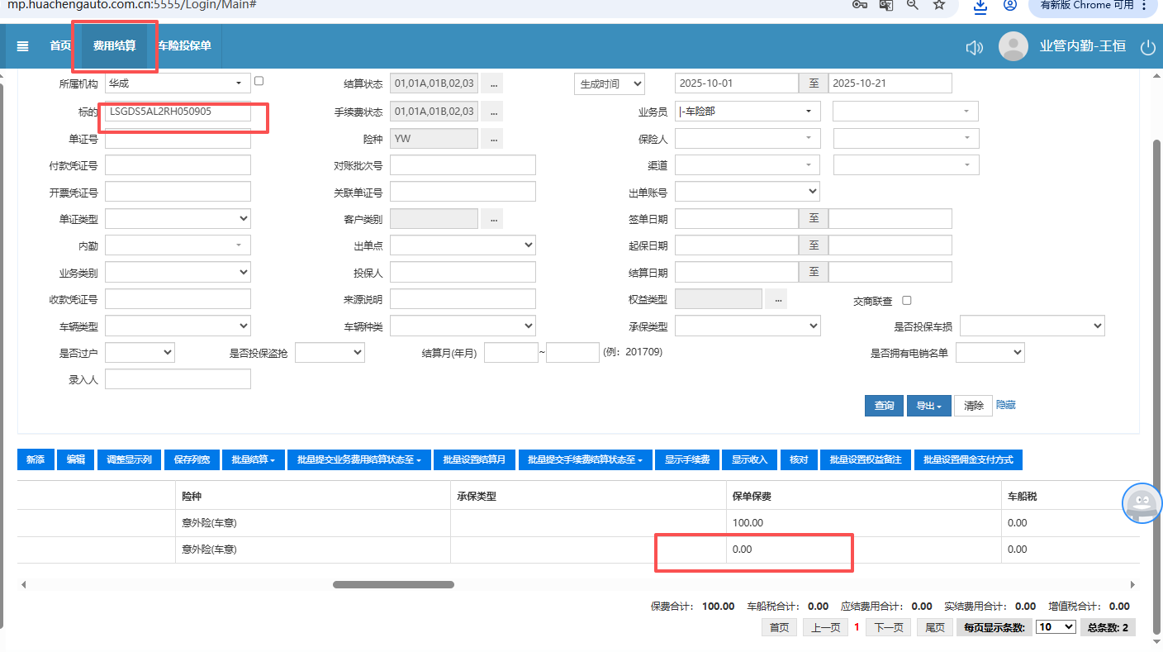Jump to 尾页 in pagination
The height and width of the screenshot is (652, 1163).
pyautogui.click(x=935, y=627)
